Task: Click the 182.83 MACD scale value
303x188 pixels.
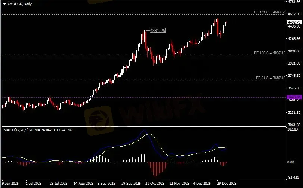Action: [293, 129]
